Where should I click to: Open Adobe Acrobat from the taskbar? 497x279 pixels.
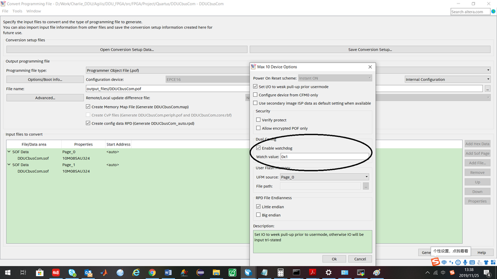point(312,273)
